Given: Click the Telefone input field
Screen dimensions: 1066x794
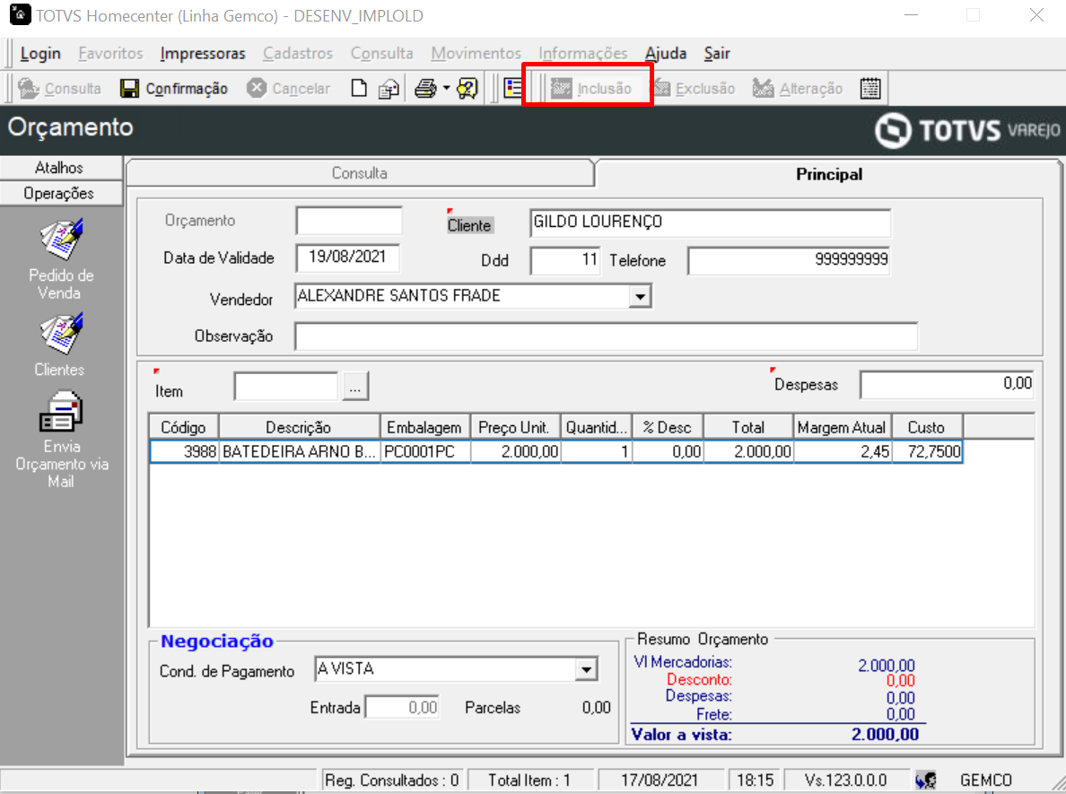Looking at the screenshot, I should click(789, 259).
